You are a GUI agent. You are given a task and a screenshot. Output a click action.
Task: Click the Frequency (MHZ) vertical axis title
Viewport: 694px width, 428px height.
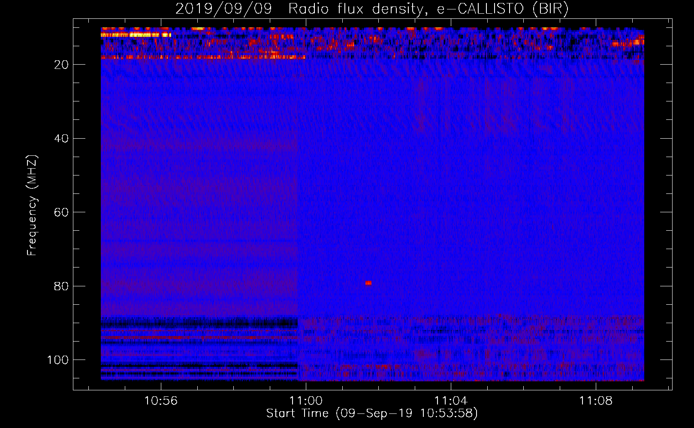32,205
